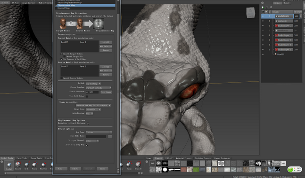This screenshot has height=178, width=305.
Task: Switch to the UV View tab
Action: (16, 3)
